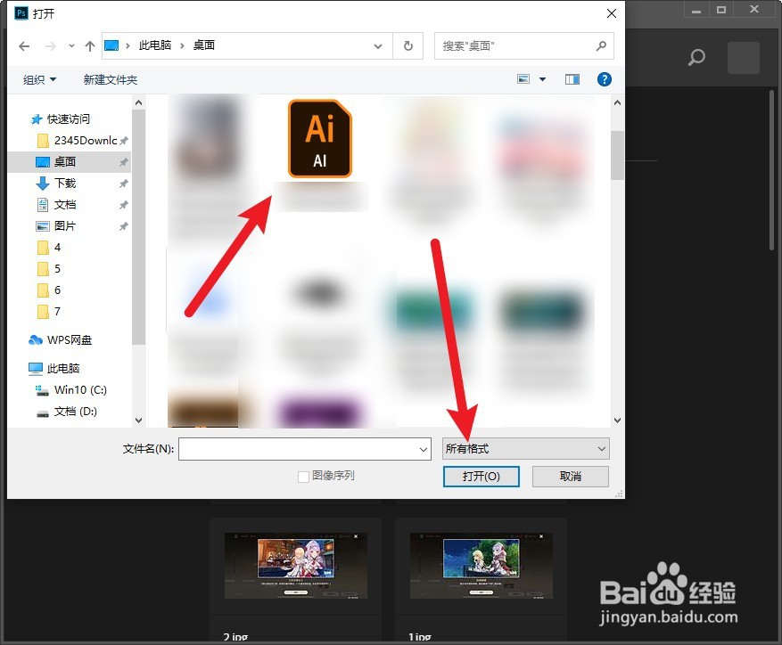The width and height of the screenshot is (782, 645).
Task: Open the 所有格式 file type dropdown
Action: [526, 449]
